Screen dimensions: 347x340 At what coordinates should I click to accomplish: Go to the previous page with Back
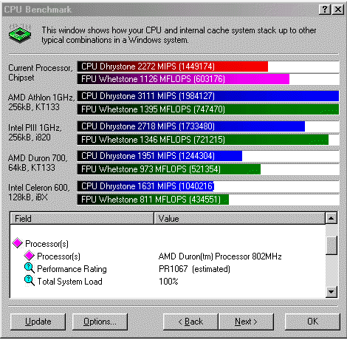point(190,322)
